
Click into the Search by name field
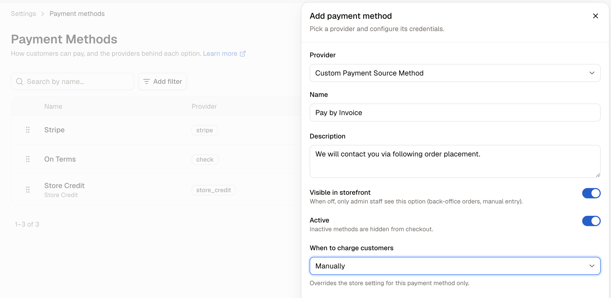pos(73,81)
